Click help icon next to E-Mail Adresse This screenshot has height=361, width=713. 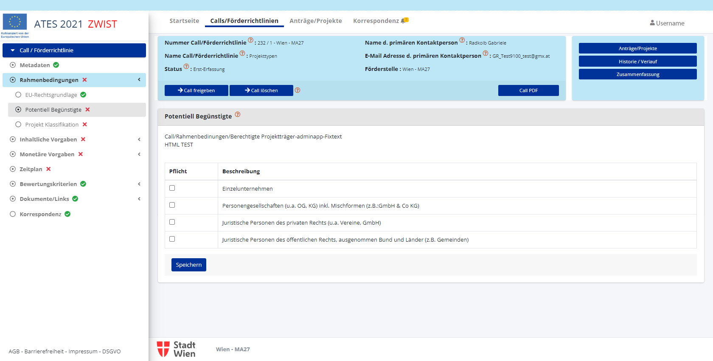point(486,54)
